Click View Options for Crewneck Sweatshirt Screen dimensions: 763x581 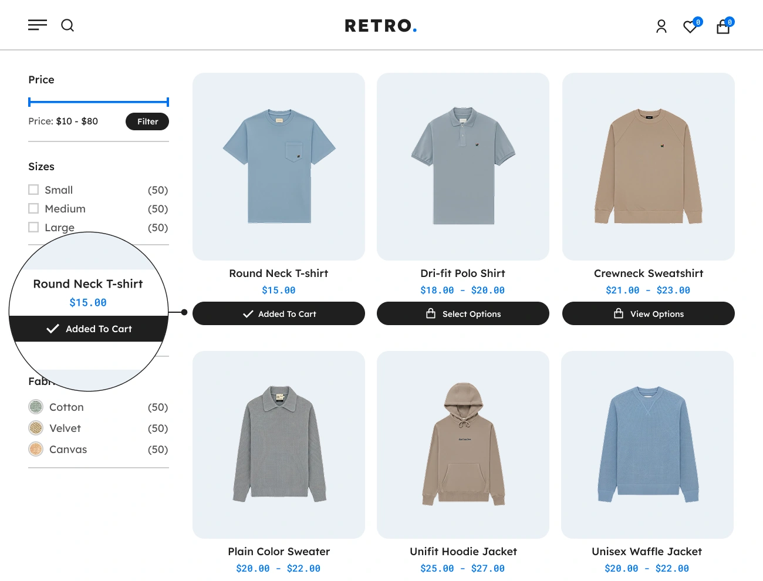point(649,313)
